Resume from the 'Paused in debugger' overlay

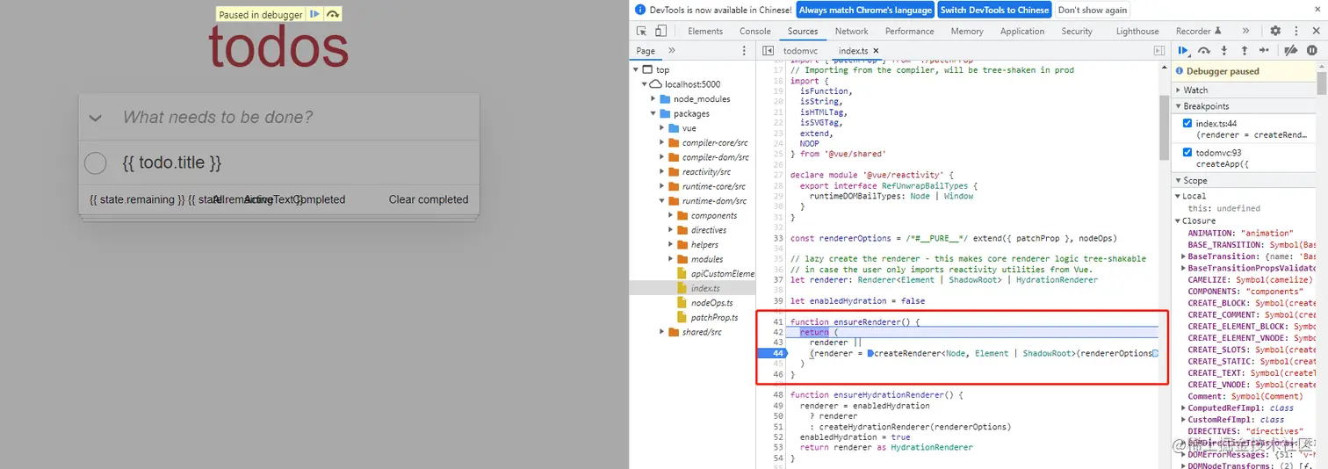[314, 14]
